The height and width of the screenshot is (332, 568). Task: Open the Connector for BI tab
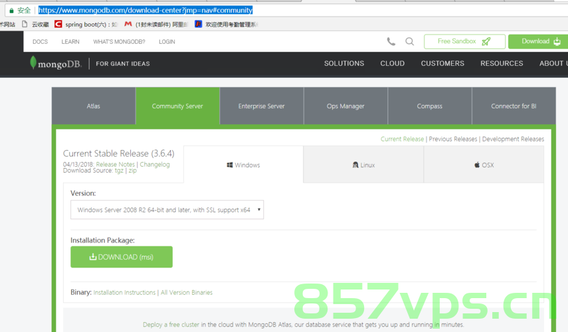[514, 106]
